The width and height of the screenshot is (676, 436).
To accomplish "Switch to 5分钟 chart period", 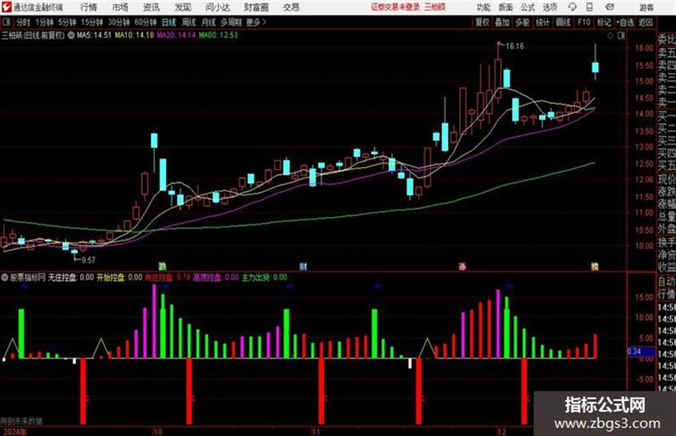I will pyautogui.click(x=67, y=22).
